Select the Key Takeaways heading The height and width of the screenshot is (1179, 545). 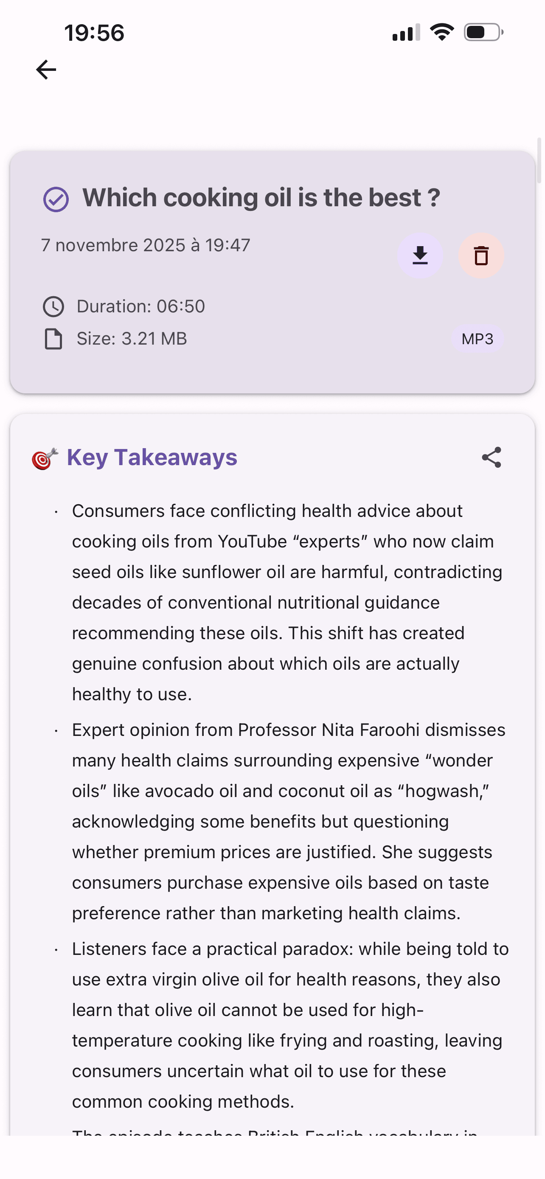(152, 457)
